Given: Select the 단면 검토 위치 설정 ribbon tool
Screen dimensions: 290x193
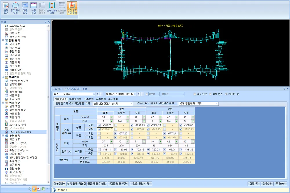Looking at the screenshot, I should [x=72, y=8].
